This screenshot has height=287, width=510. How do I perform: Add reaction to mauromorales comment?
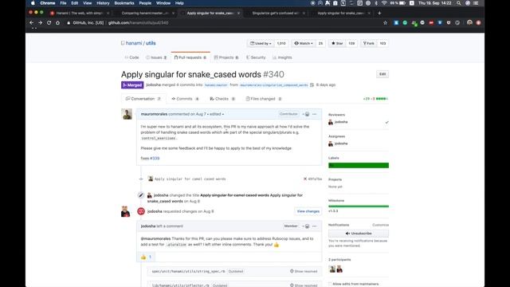click(x=306, y=114)
